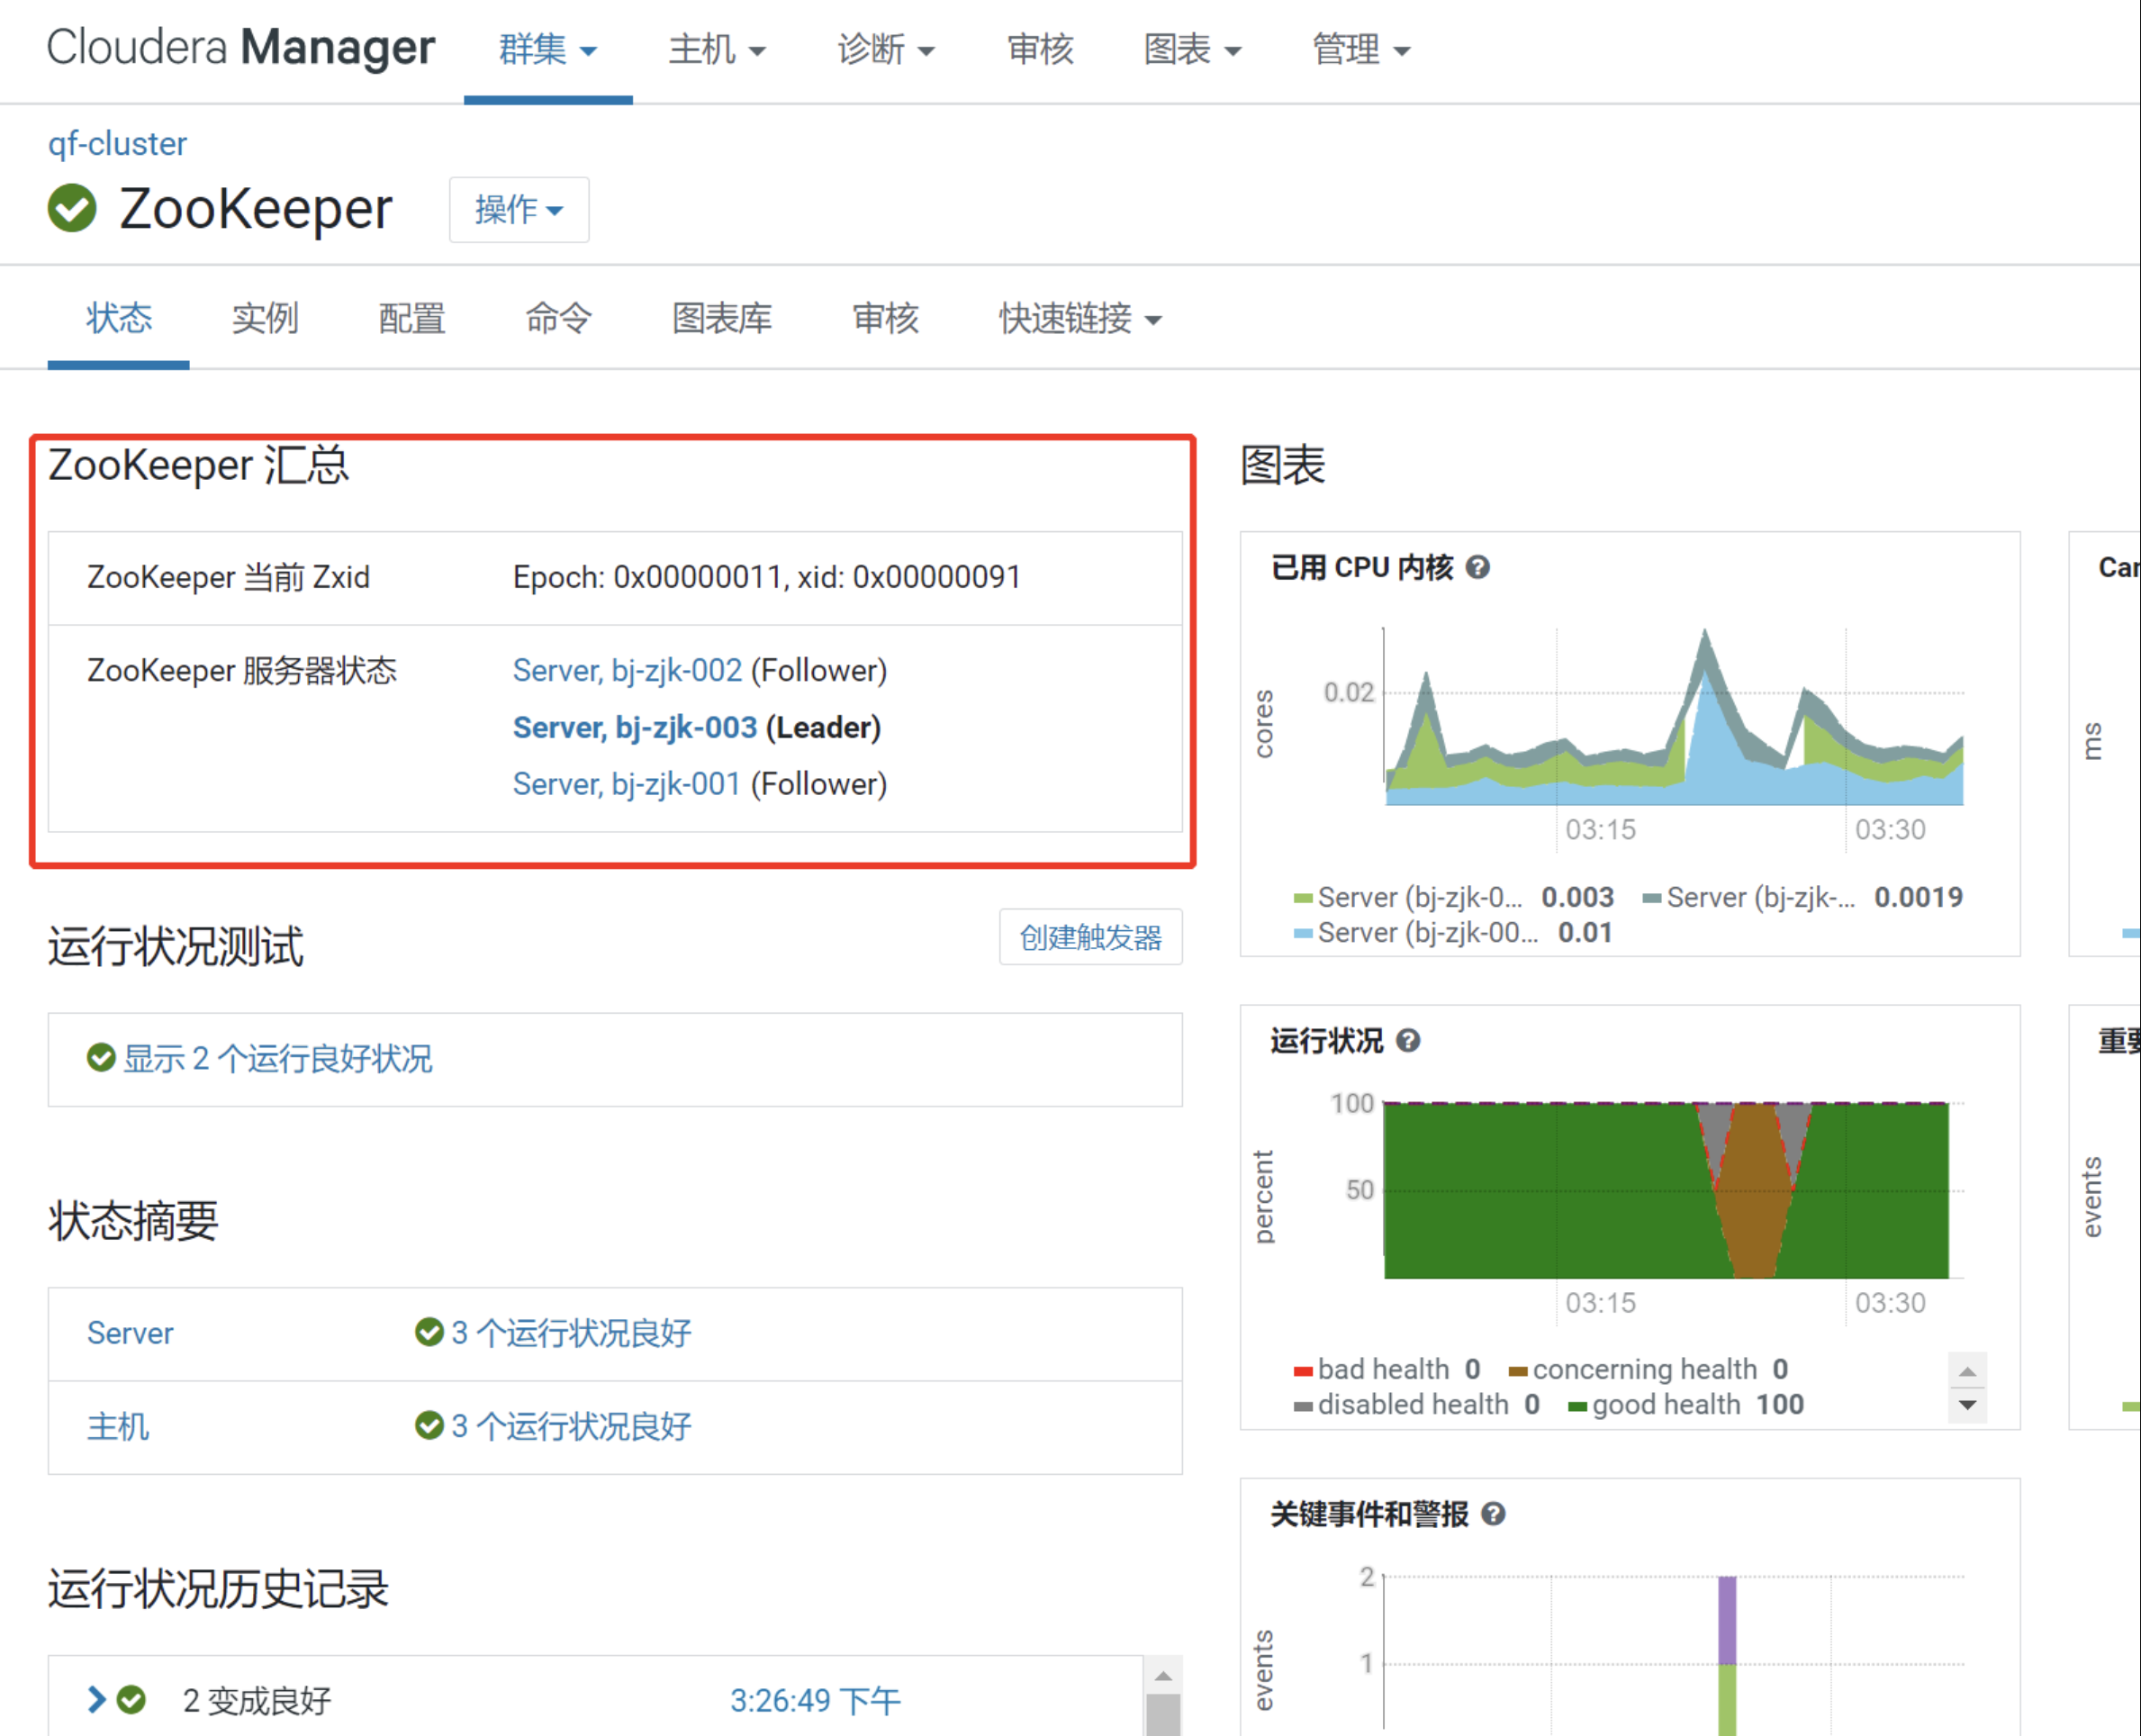Image resolution: width=2141 pixels, height=1736 pixels.
Task: Open Server bj-zjk-003 (Leader) link
Action: [x=634, y=727]
